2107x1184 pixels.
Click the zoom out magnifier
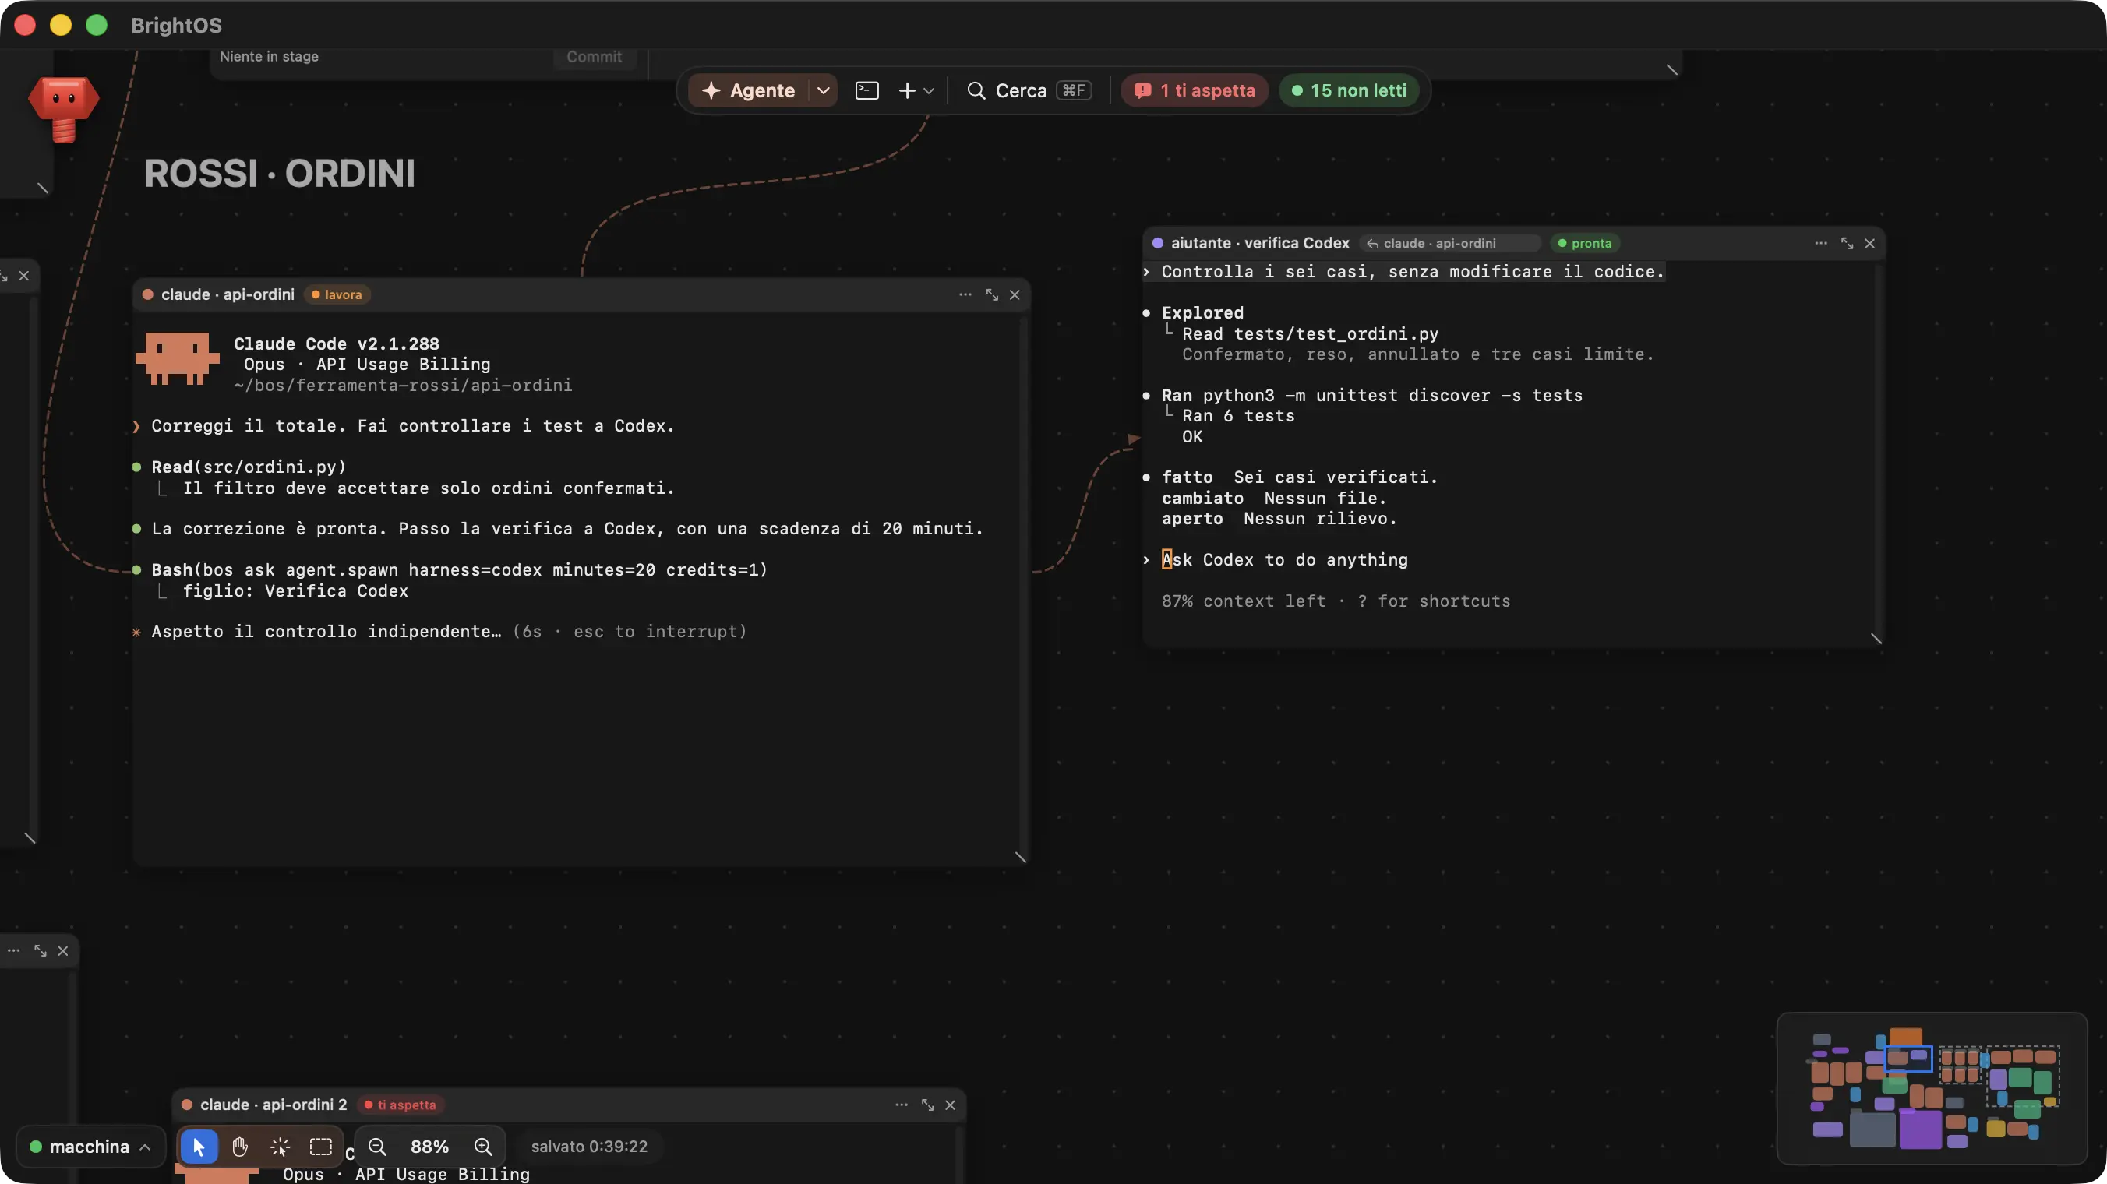[377, 1147]
